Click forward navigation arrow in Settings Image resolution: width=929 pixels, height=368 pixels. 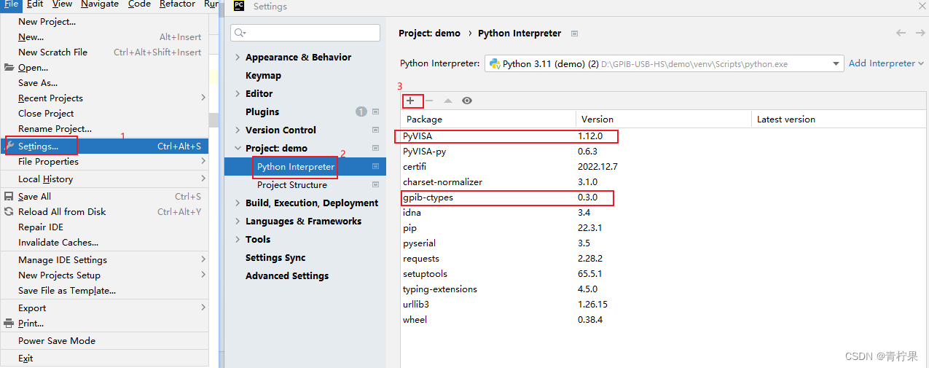pos(920,33)
